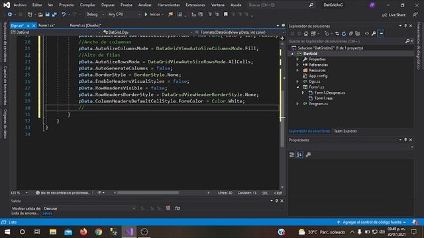Open the Any CPU platform dropdown

pos(124,15)
